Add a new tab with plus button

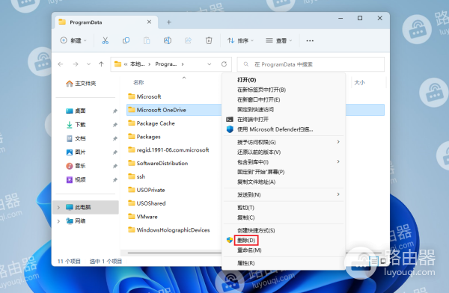[169, 22]
